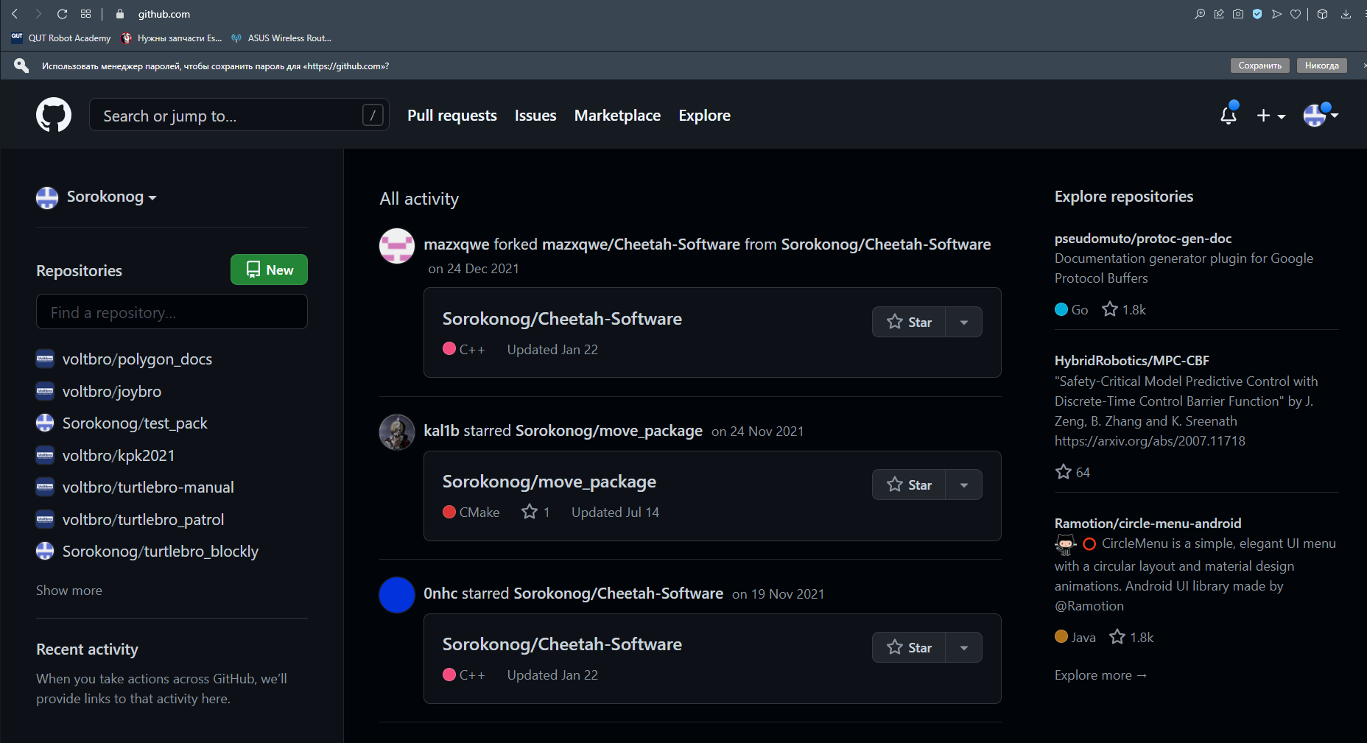Open voltbro/turtlebro_patrol repository

point(143,520)
